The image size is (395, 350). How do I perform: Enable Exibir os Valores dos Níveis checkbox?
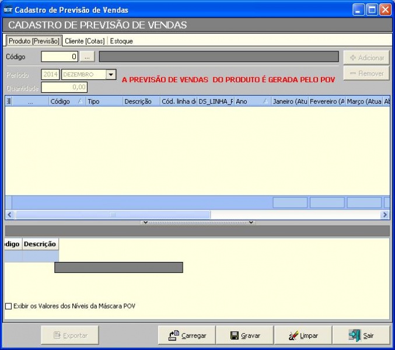(9, 306)
